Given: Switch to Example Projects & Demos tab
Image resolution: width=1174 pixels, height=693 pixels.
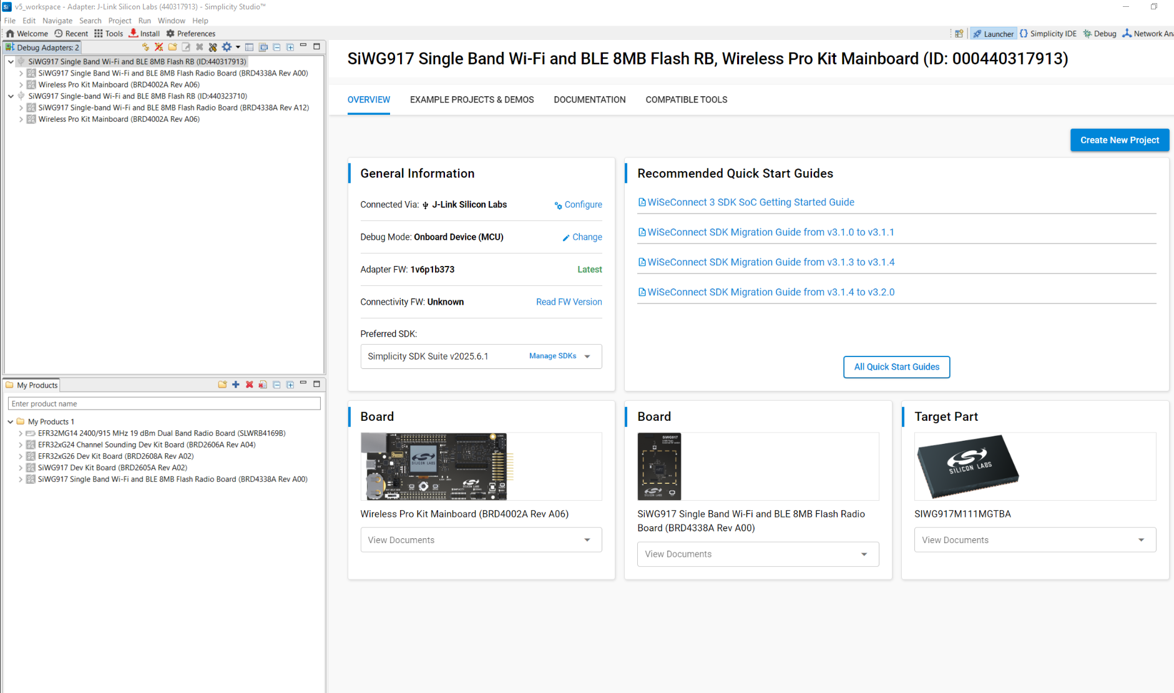Looking at the screenshot, I should point(471,100).
